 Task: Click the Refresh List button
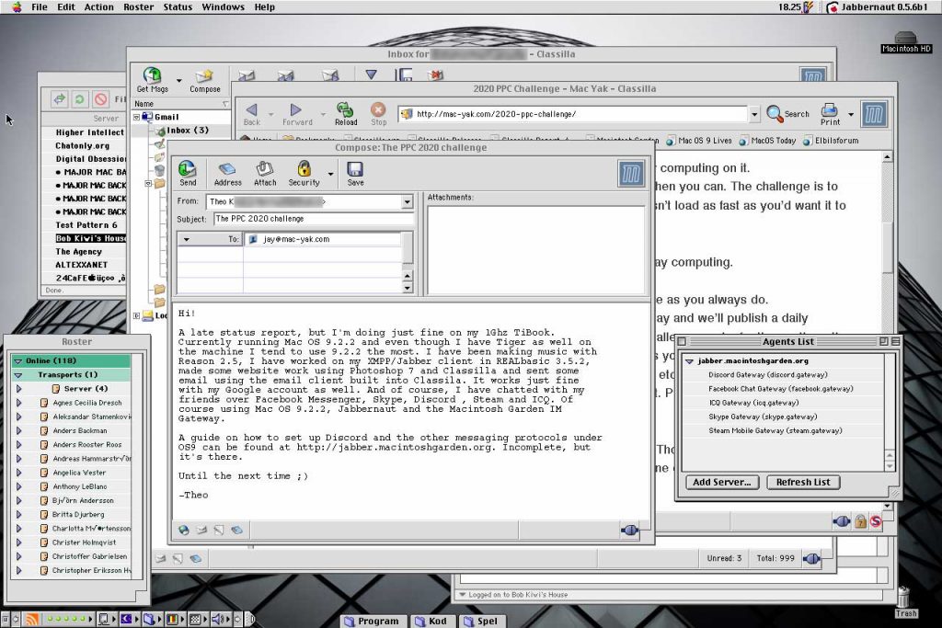tap(802, 482)
